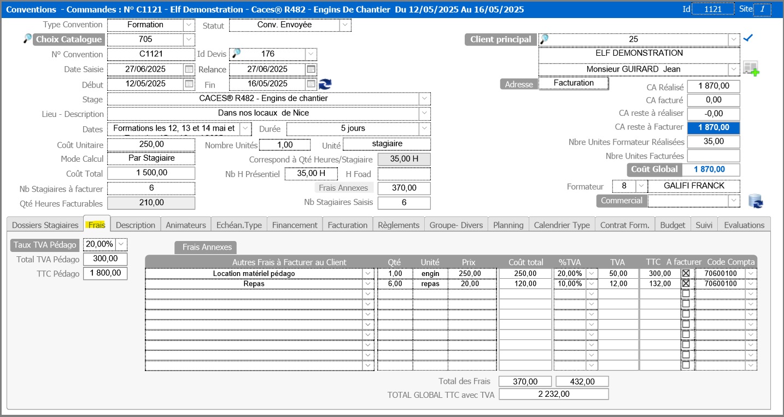Select the Frais tab
The height and width of the screenshot is (417, 784).
[97, 224]
